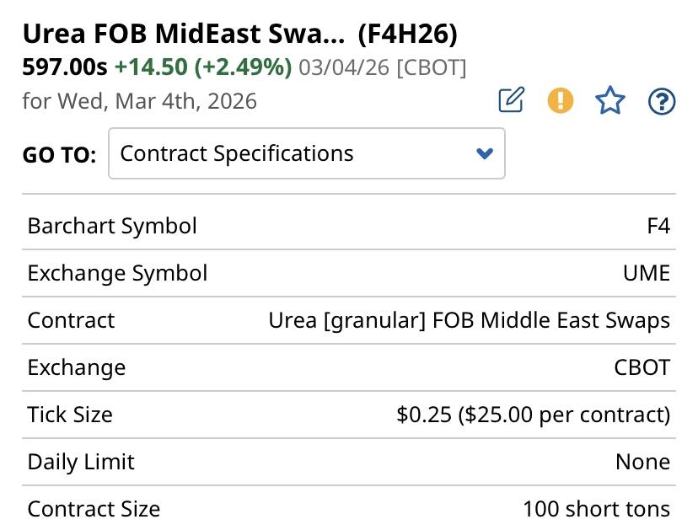This screenshot has width=698, height=530.
Task: Click the +14.50 (+2.49%) price change
Action: coord(203,67)
